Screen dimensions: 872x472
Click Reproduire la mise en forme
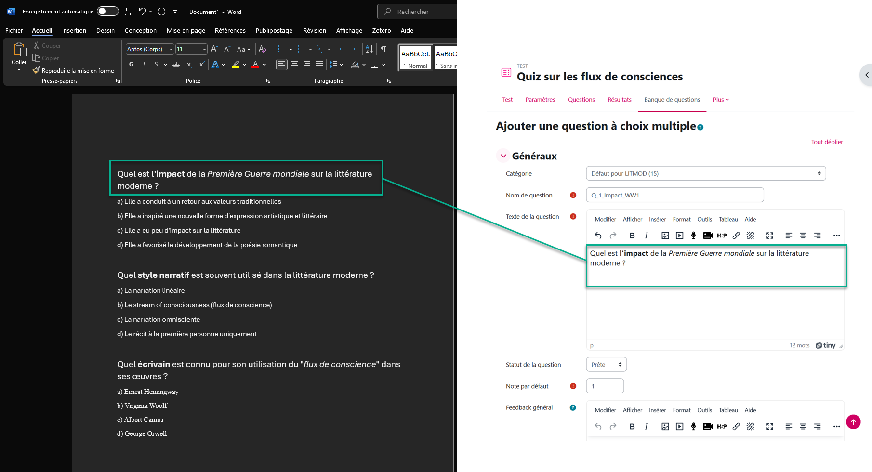(73, 71)
